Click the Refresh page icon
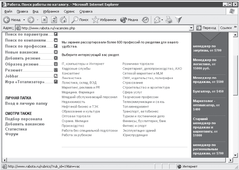 (x=54, y=20)
